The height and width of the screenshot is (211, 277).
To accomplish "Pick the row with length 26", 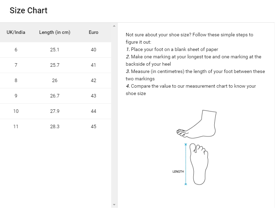I will point(56,80).
